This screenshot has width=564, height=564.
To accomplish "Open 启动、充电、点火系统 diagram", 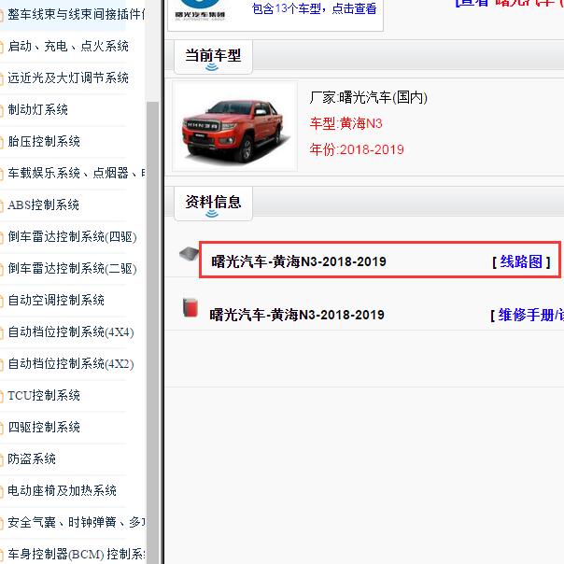I will [x=68, y=46].
